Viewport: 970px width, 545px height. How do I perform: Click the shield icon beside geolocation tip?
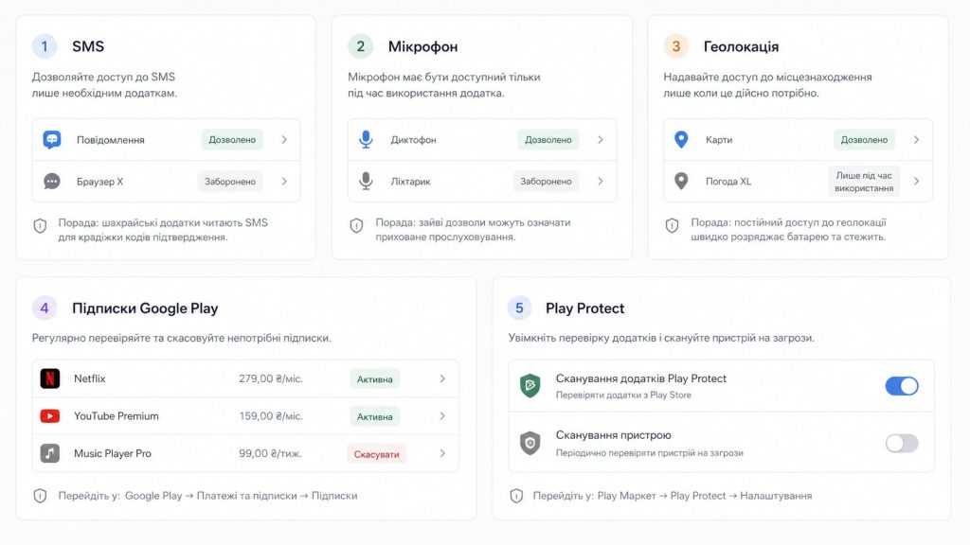(x=672, y=226)
